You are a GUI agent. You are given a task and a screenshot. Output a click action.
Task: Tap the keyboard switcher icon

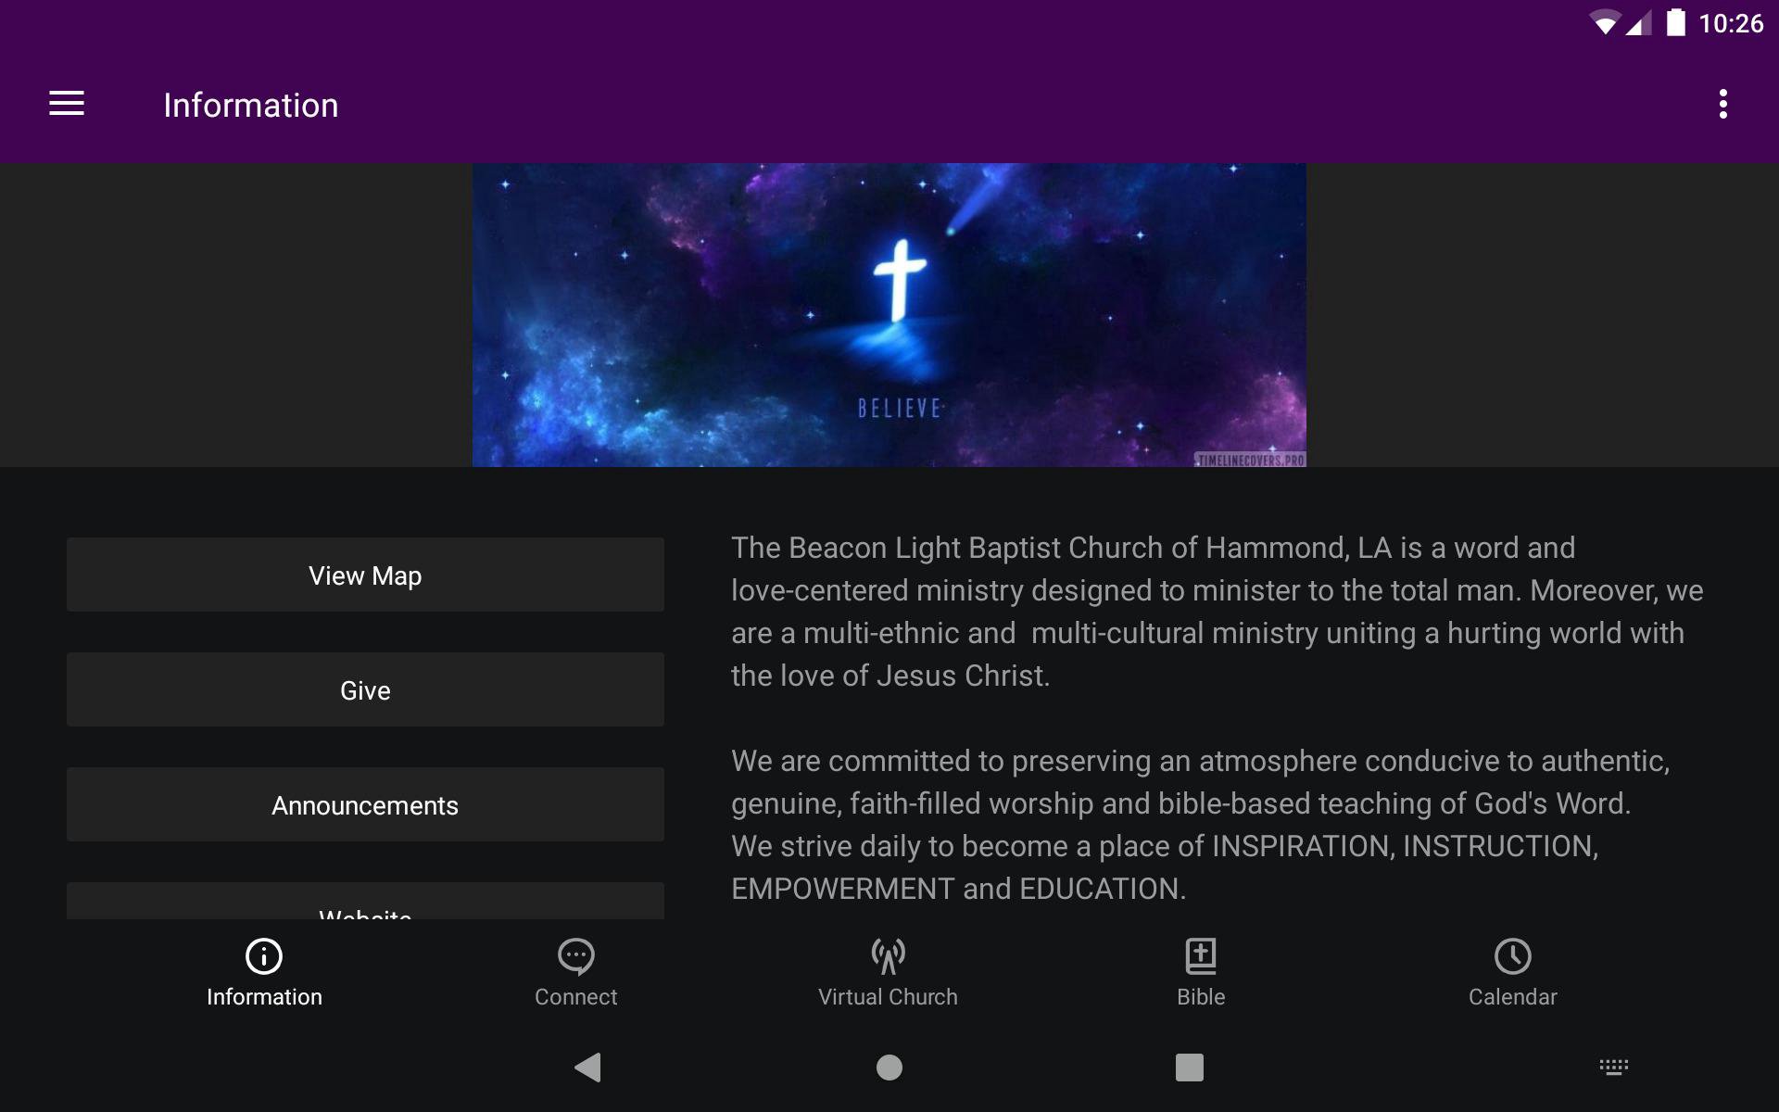(x=1613, y=1068)
